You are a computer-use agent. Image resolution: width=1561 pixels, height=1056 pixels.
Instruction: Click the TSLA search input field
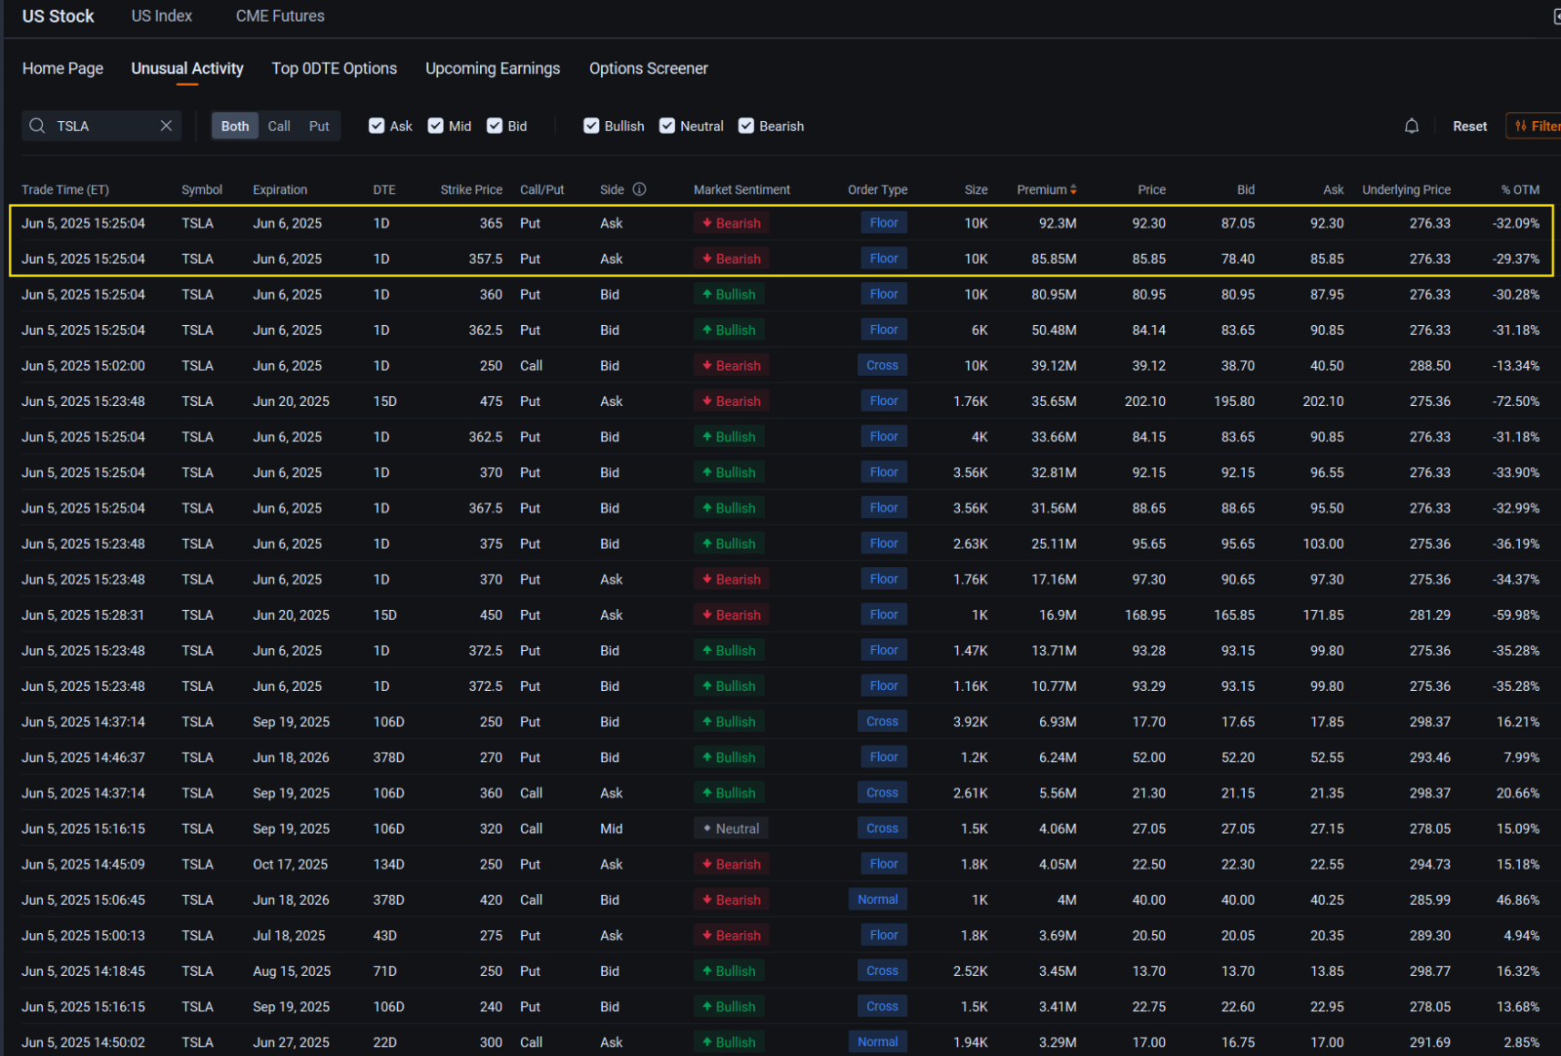[x=102, y=126]
